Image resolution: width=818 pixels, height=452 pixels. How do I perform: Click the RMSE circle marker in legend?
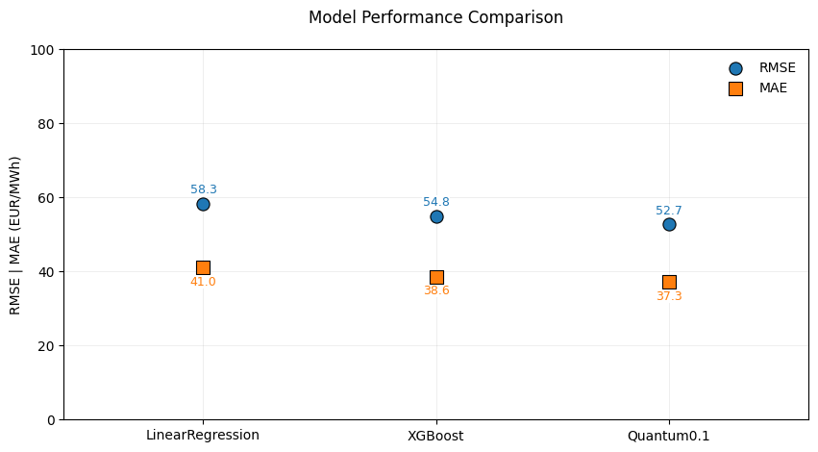tap(735, 68)
